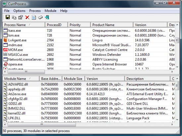
Task: Select the cfgMgr32.dll module name
Action: coord(18,99)
